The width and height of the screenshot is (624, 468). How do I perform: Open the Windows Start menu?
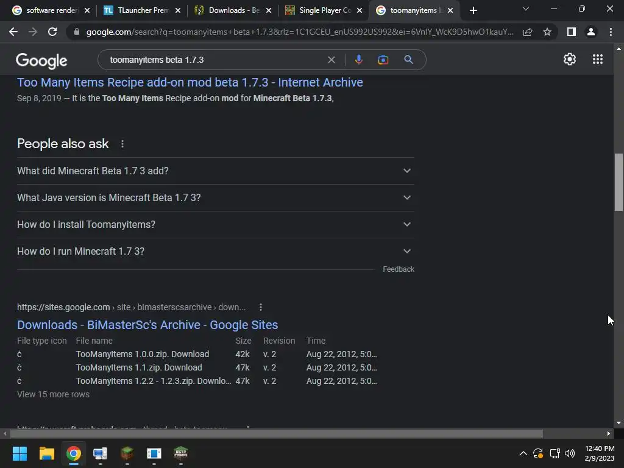(19, 453)
